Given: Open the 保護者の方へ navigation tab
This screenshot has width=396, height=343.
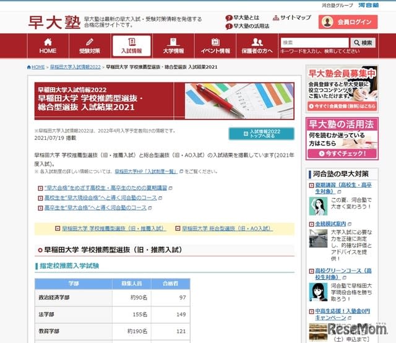Looking at the screenshot, I should coord(257,46).
